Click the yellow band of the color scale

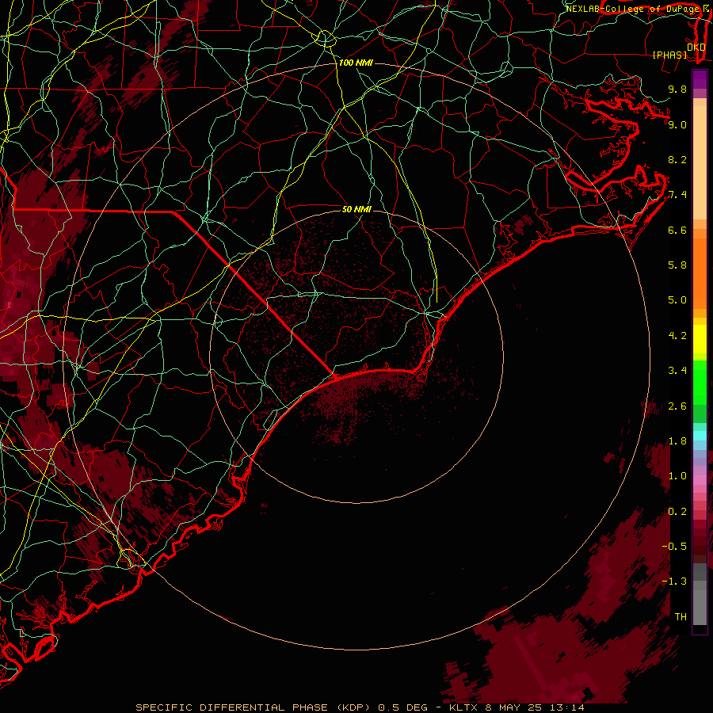(x=700, y=339)
